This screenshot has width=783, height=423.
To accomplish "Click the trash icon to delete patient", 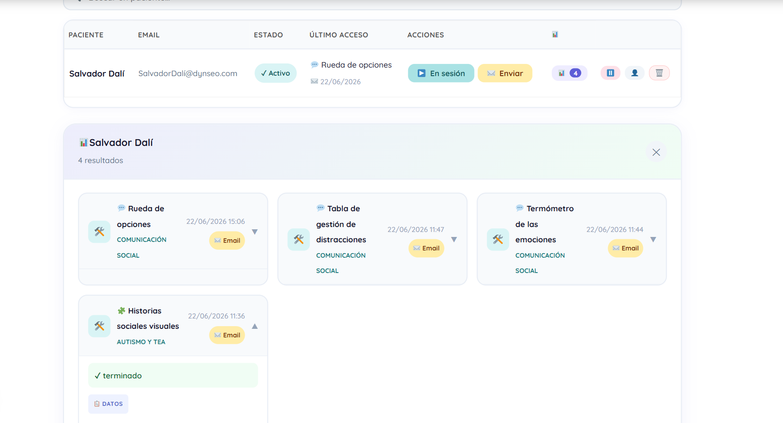I will coord(659,73).
